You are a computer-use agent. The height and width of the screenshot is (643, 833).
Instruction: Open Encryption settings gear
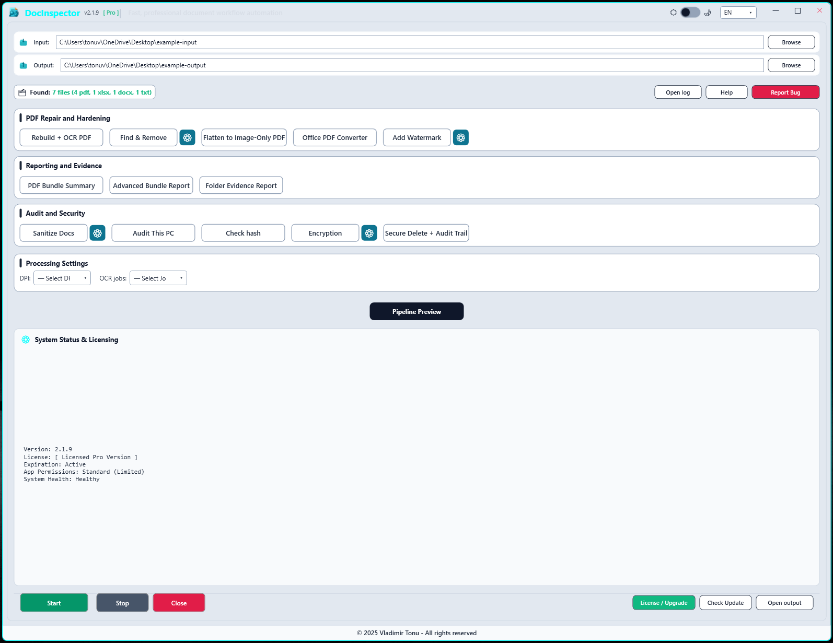point(369,233)
